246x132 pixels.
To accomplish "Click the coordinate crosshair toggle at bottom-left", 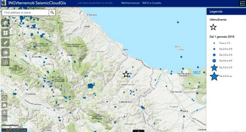I will click(x=3, y=130).
